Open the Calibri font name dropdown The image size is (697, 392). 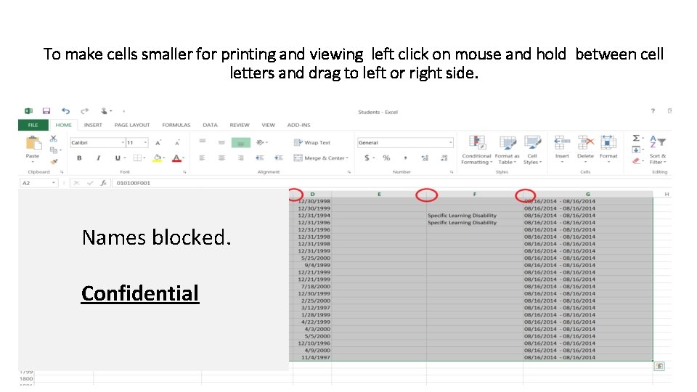click(x=123, y=143)
